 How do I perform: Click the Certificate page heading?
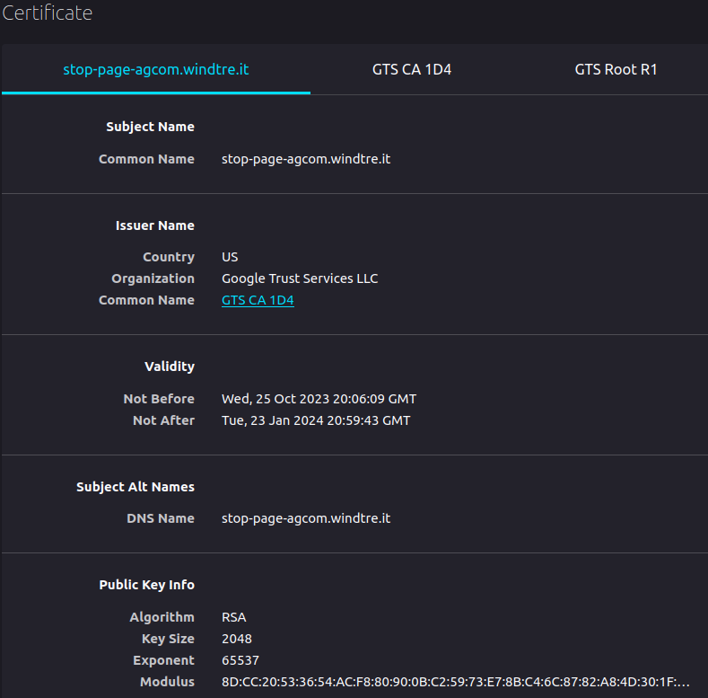click(x=47, y=13)
